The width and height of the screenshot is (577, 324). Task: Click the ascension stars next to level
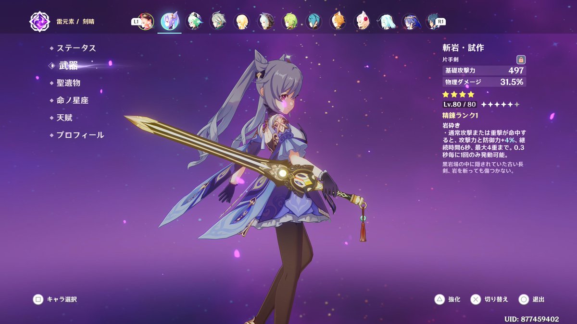click(x=500, y=104)
